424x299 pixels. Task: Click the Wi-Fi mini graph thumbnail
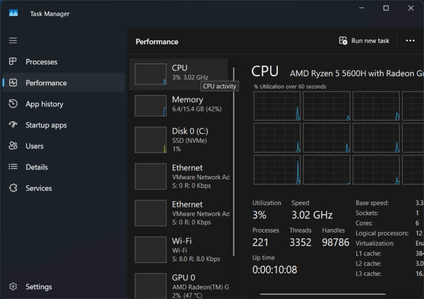(x=151, y=249)
